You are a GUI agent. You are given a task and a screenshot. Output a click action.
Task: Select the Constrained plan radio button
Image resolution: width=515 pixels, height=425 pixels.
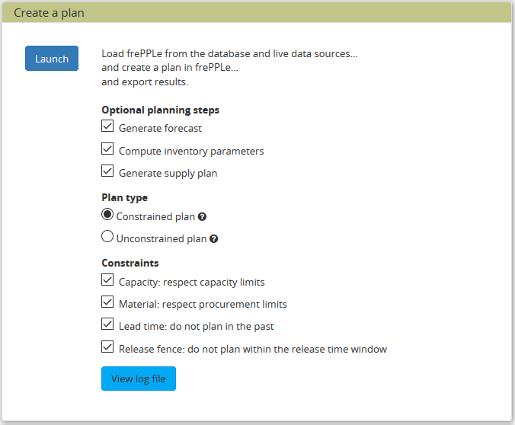(x=107, y=216)
